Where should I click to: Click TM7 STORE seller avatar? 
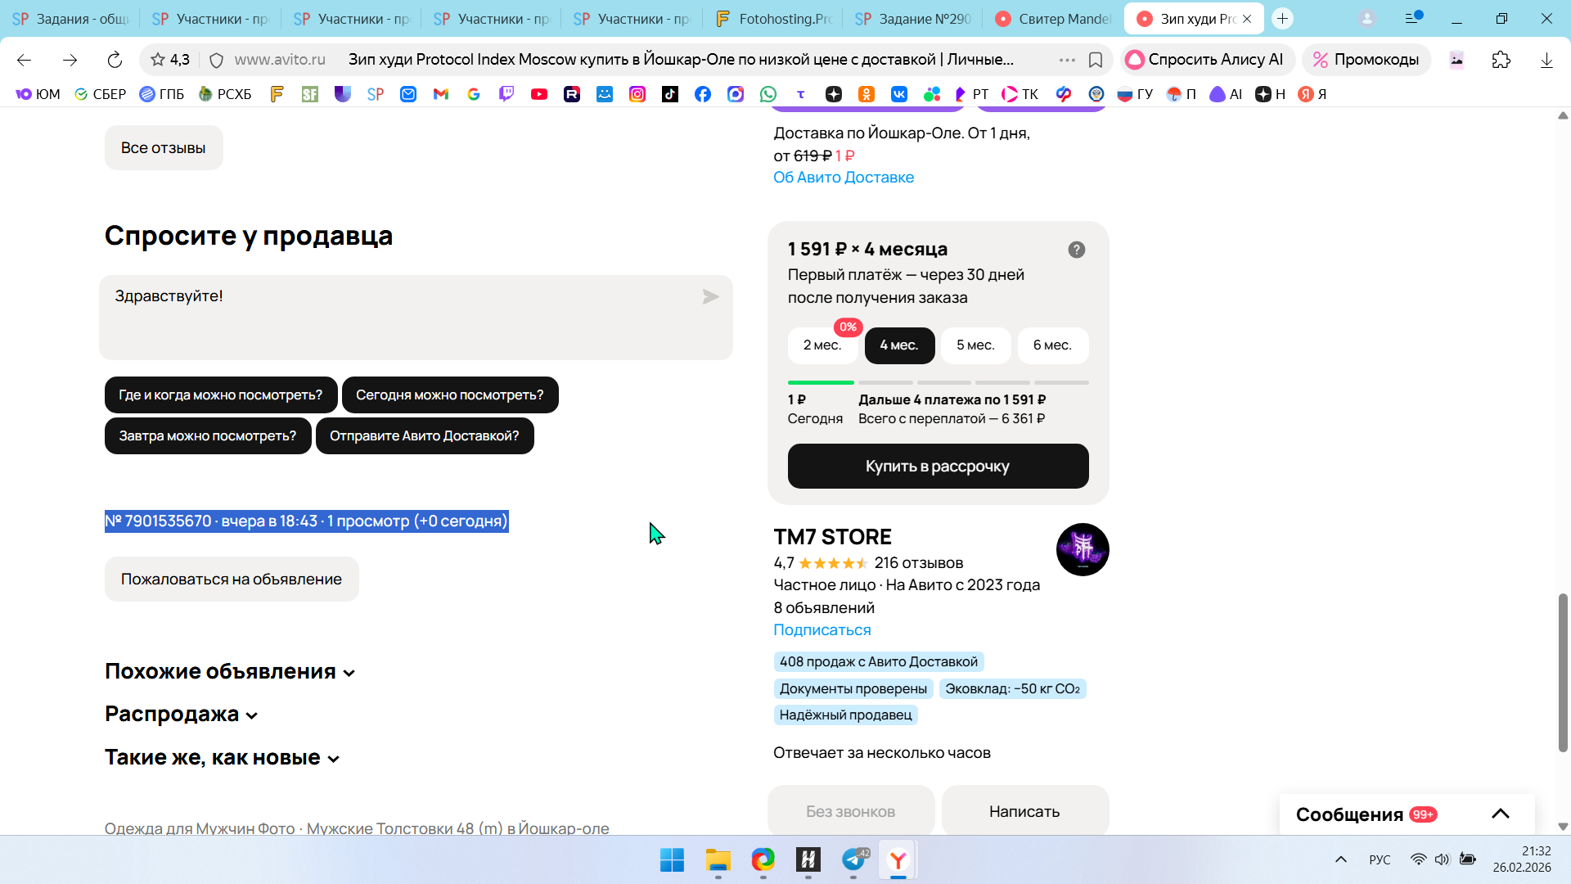1082,549
